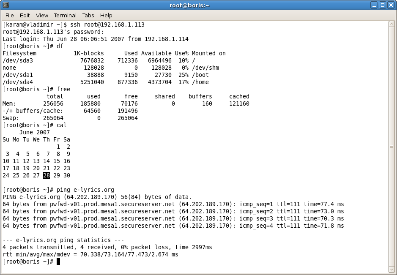Open the File menu

pos(9,15)
